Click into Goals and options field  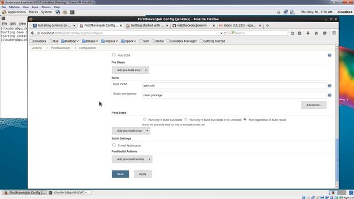pyautogui.click(x=234, y=95)
